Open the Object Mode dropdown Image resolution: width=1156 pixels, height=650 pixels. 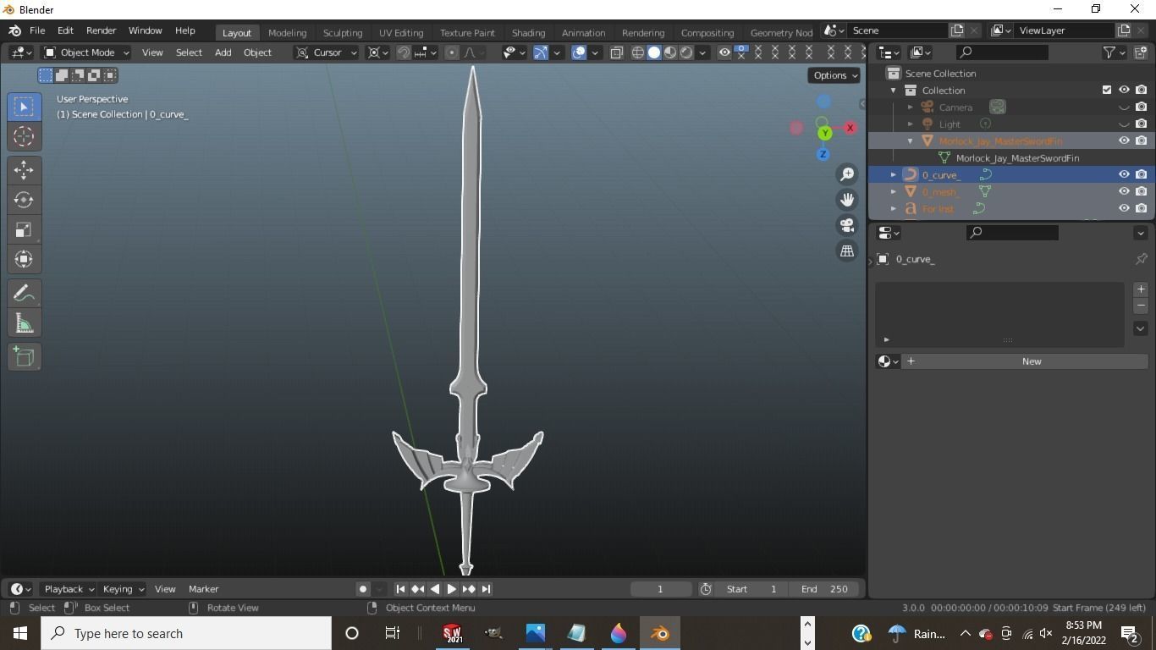point(86,52)
